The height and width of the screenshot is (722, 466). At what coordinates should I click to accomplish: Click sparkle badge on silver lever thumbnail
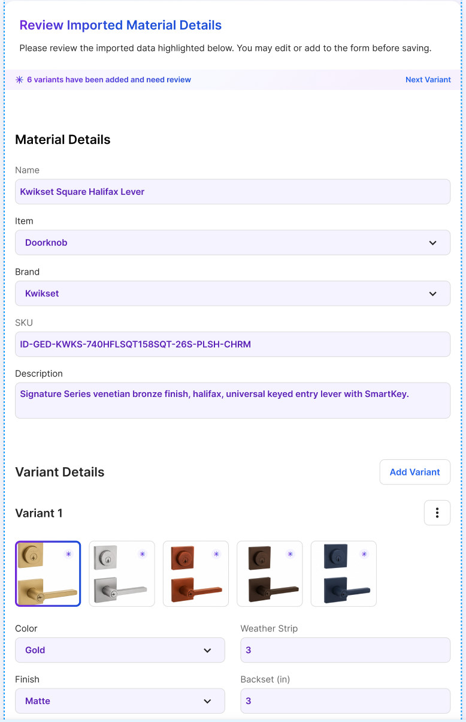pyautogui.click(x=143, y=554)
